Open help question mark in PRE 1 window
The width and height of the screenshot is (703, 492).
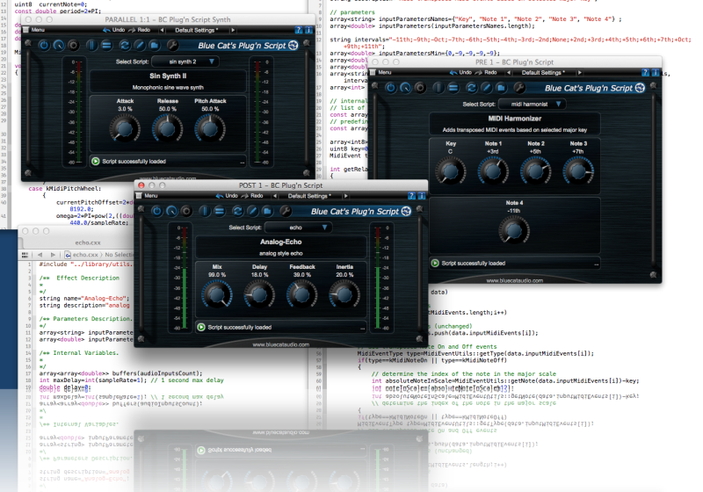(x=645, y=72)
